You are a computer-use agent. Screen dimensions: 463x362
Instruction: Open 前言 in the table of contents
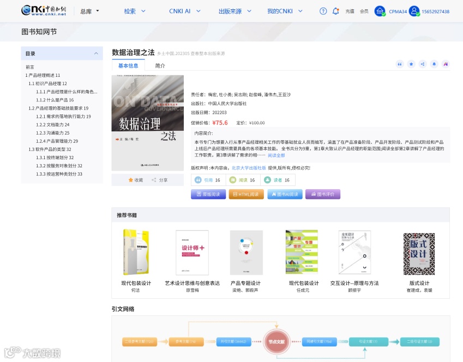click(30, 67)
